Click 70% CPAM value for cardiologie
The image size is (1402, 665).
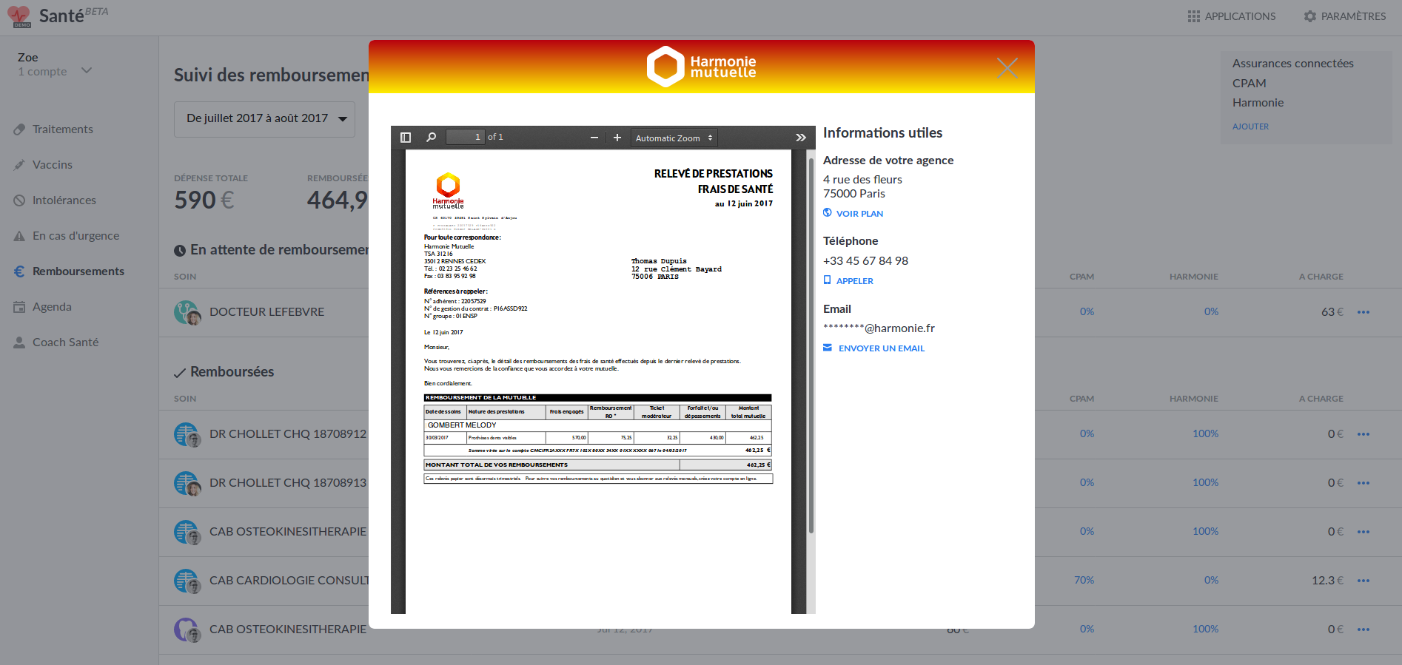click(1084, 581)
